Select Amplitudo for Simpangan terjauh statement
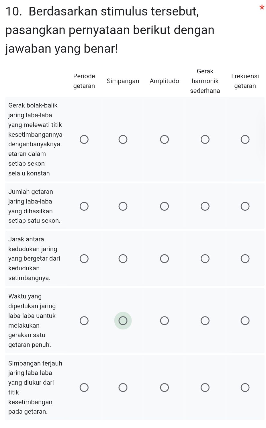Viewport: 266px width, 428px height. pyautogui.click(x=165, y=388)
